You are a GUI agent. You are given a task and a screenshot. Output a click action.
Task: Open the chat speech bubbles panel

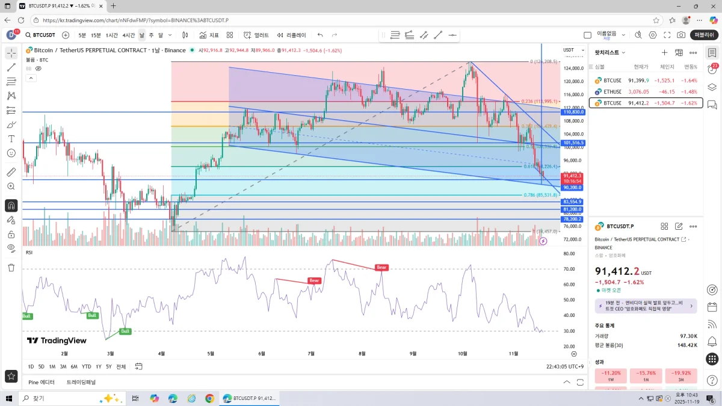[x=712, y=104]
